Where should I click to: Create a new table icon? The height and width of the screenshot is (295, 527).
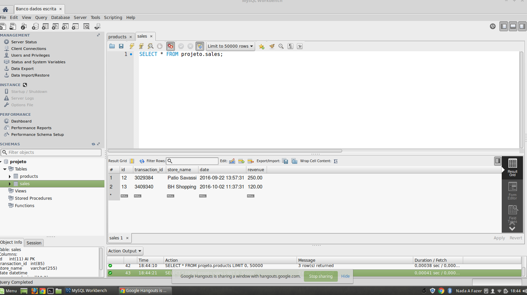coord(45,26)
